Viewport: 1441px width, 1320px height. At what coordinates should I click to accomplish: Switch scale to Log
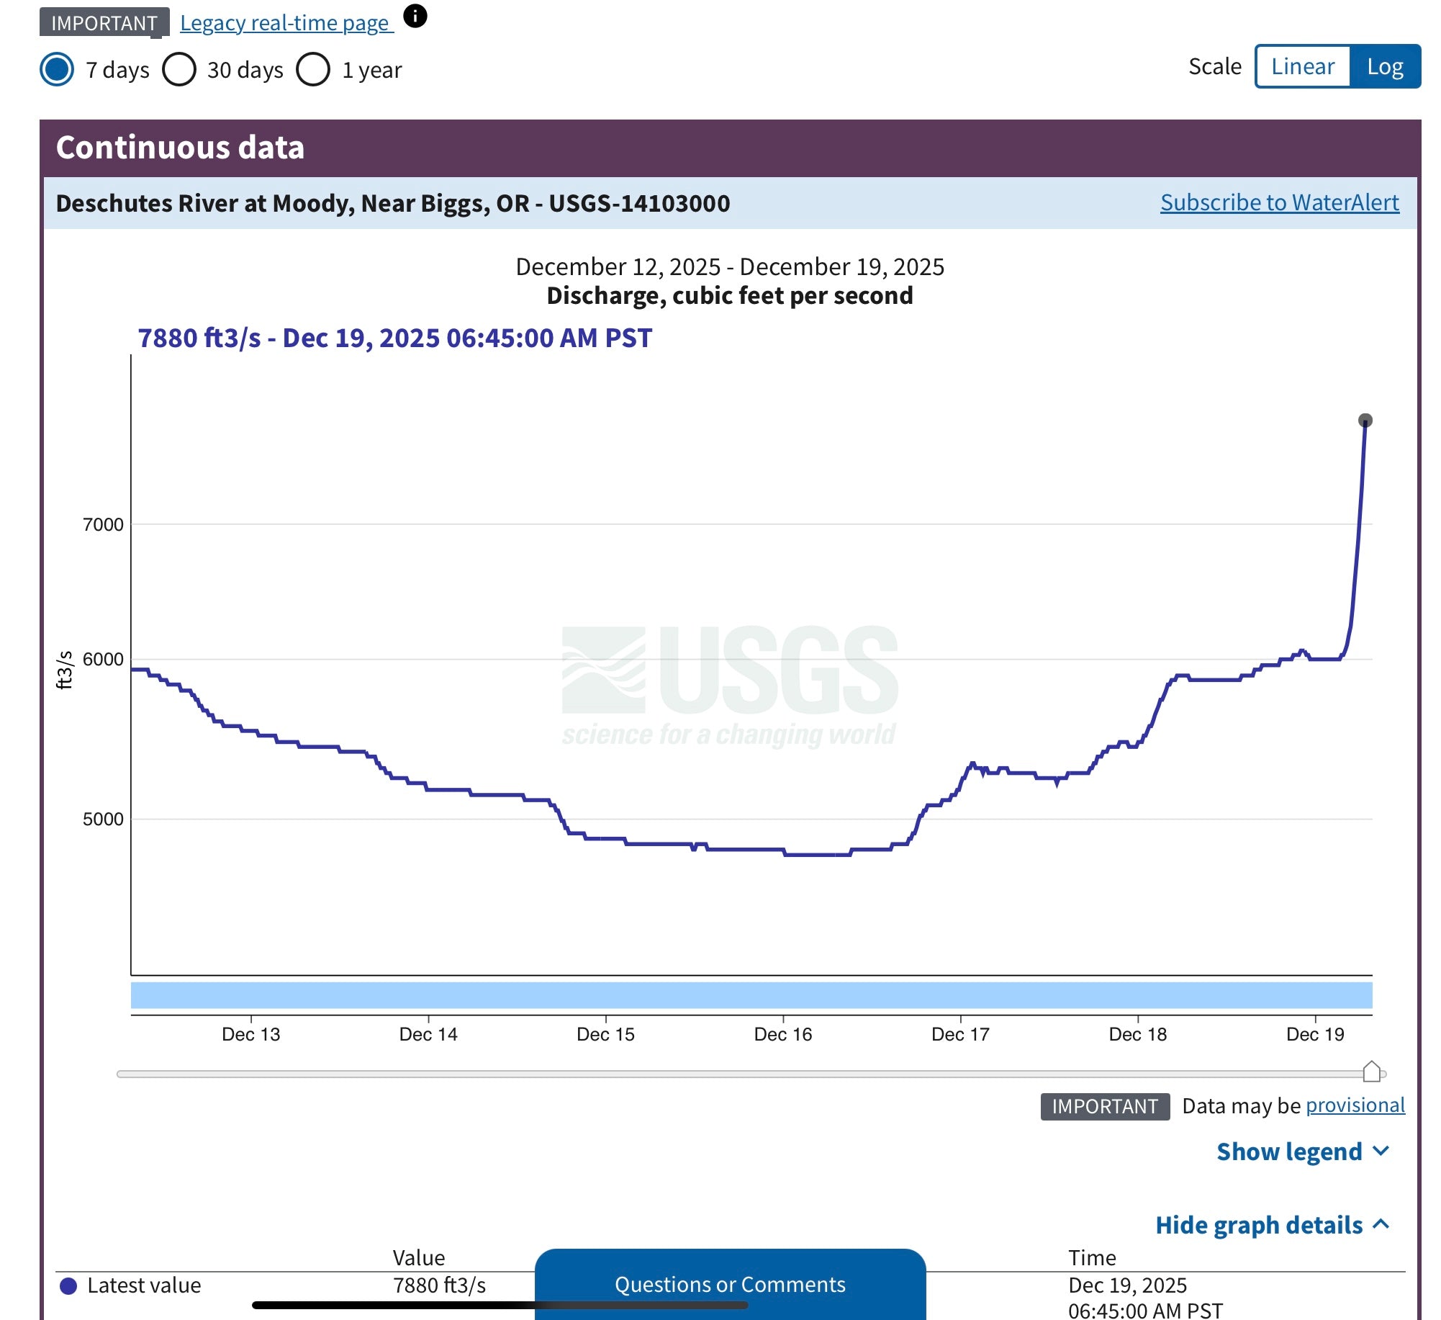(x=1384, y=66)
